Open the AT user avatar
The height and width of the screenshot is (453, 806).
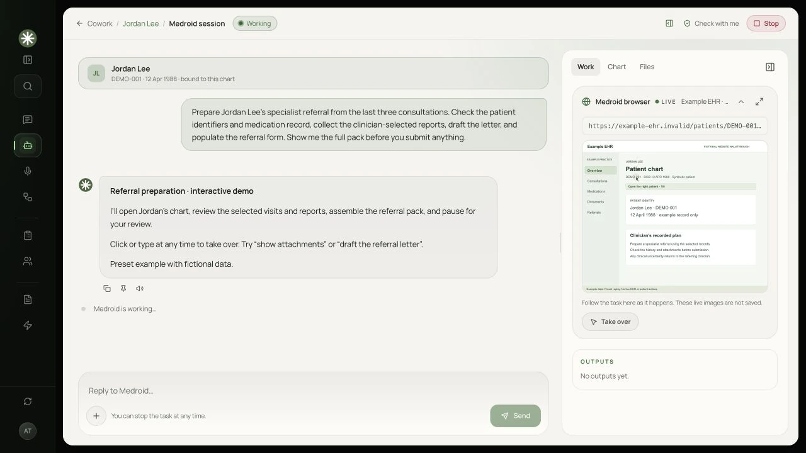pos(27,431)
